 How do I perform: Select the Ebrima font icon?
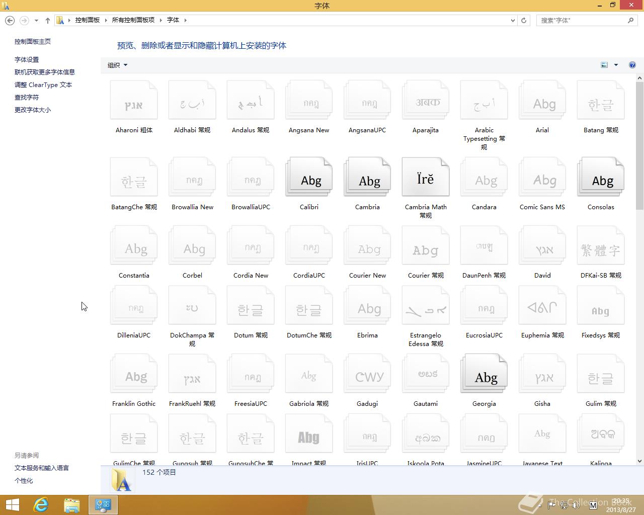pyautogui.click(x=367, y=305)
